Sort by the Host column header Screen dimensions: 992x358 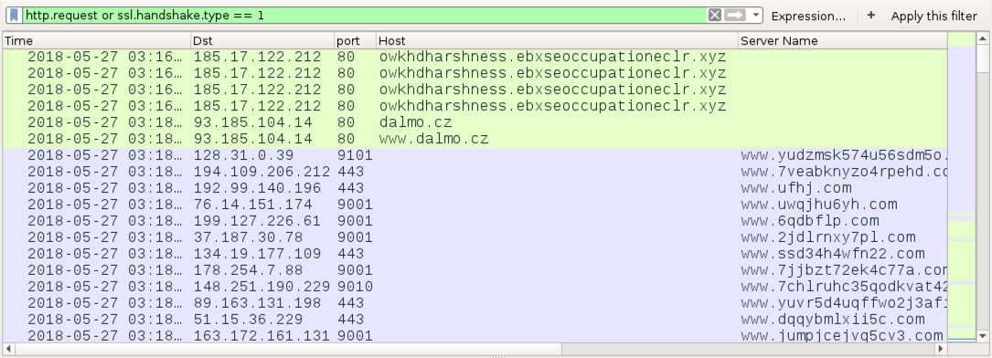coord(557,40)
